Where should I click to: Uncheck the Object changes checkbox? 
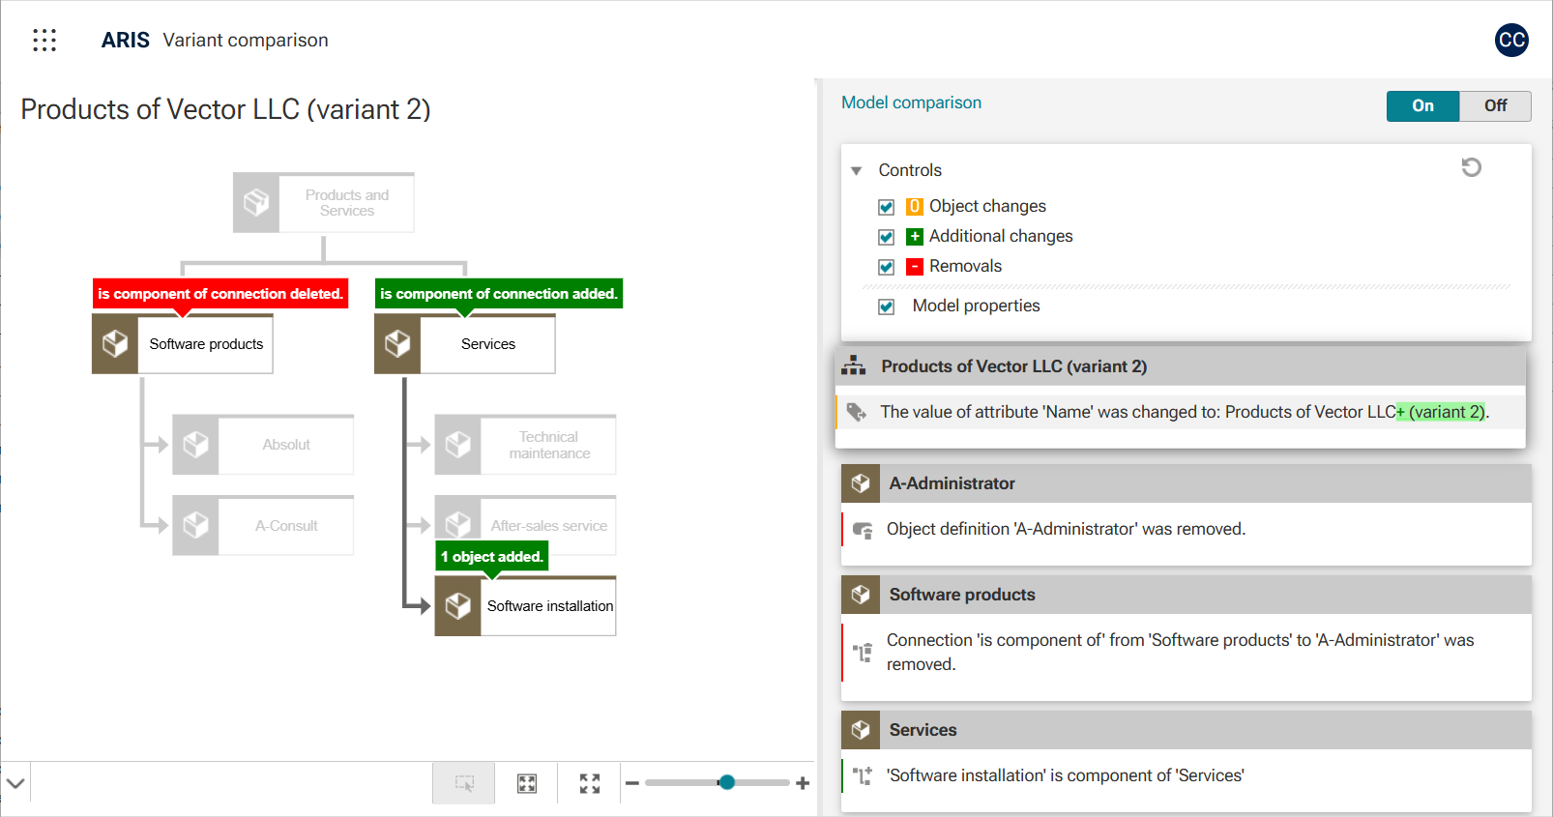pyautogui.click(x=886, y=207)
